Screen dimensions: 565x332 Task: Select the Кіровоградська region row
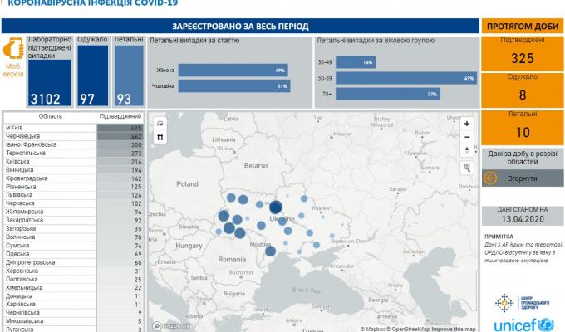click(x=73, y=178)
